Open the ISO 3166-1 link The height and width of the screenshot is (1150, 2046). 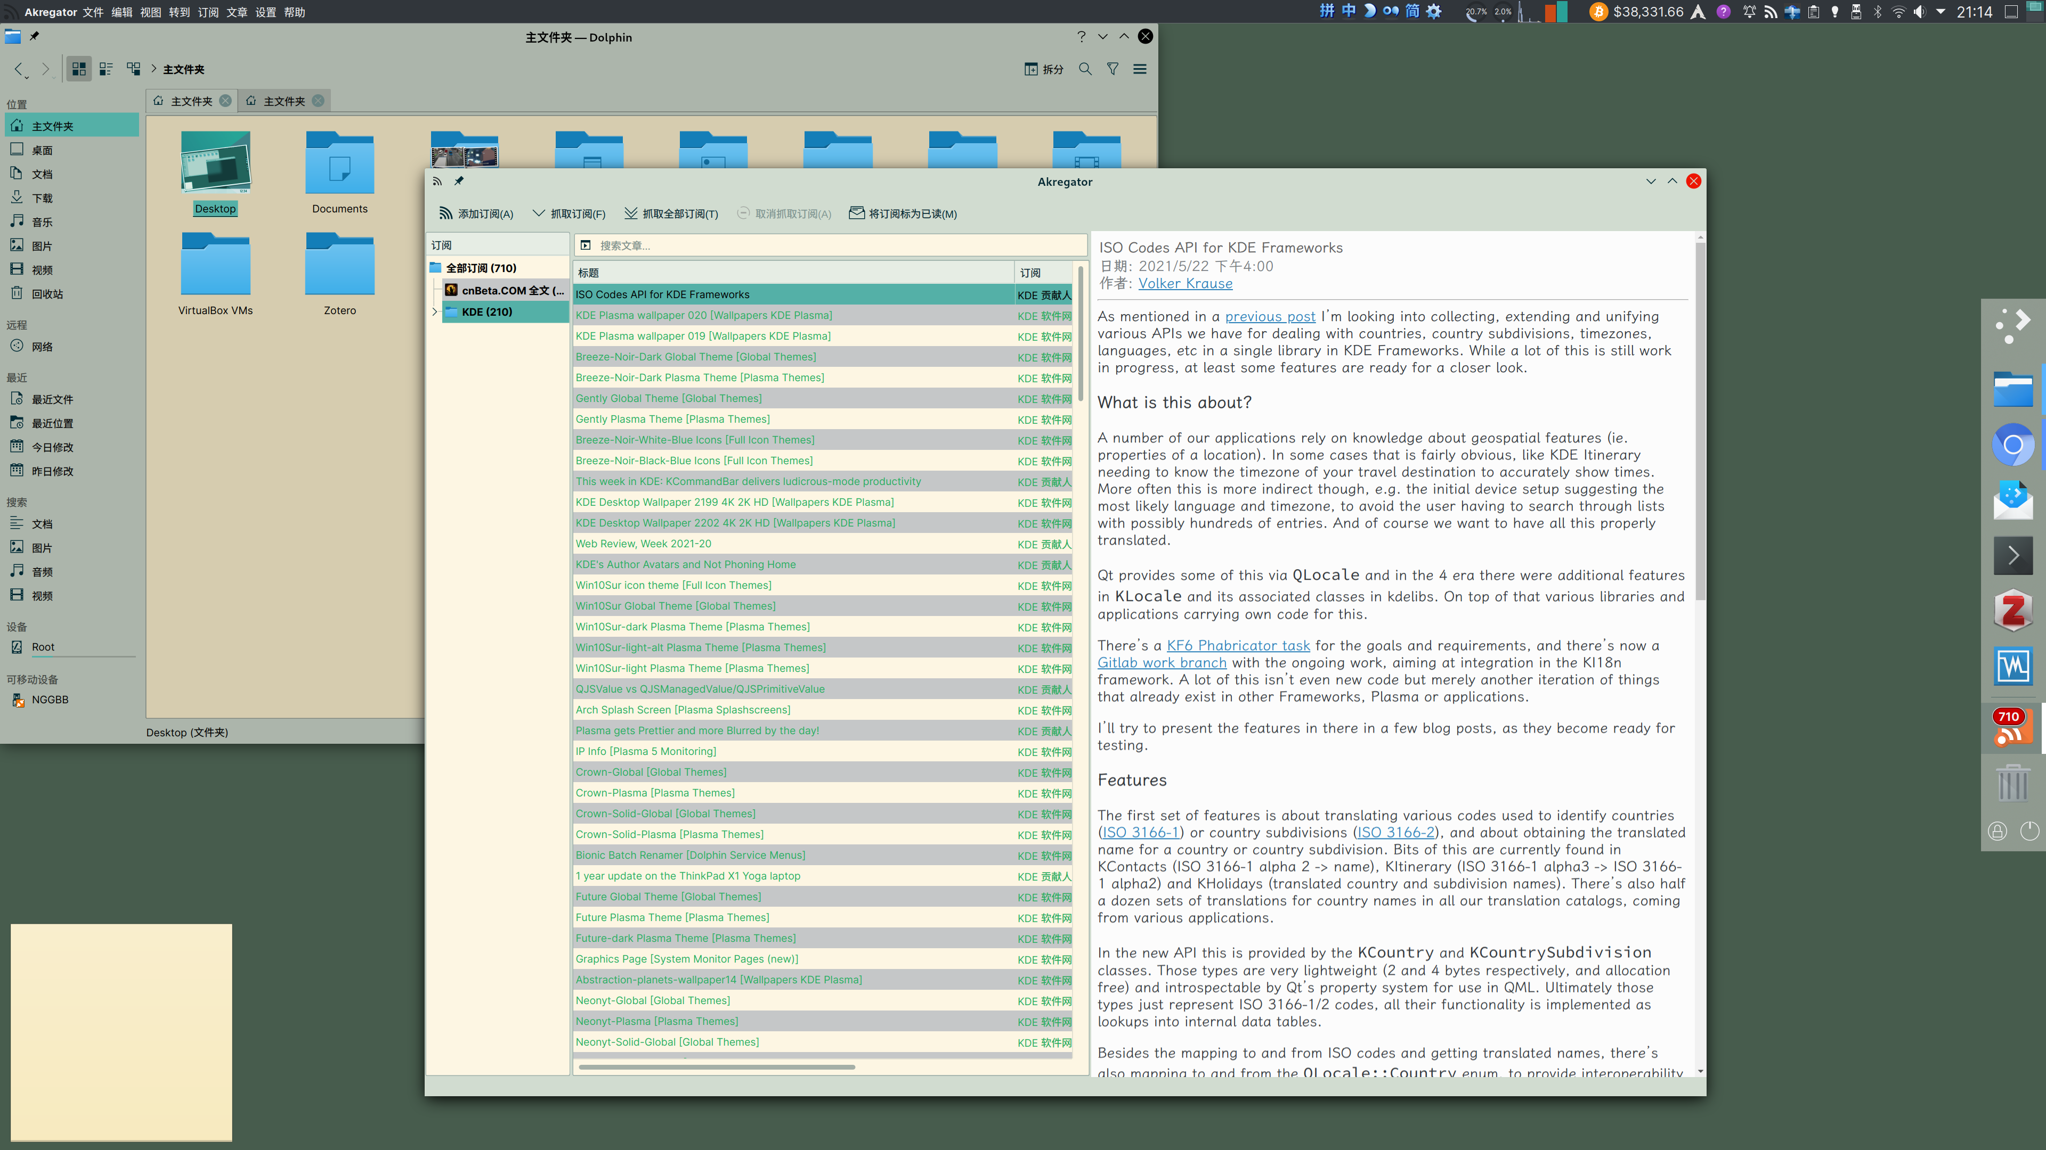(x=1141, y=833)
